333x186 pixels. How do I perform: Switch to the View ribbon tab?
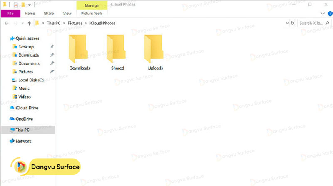(67, 14)
